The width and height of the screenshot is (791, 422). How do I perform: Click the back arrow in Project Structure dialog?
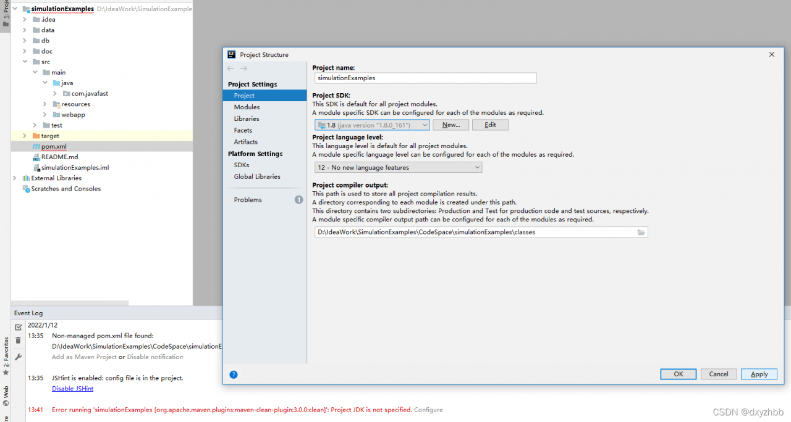(x=231, y=68)
